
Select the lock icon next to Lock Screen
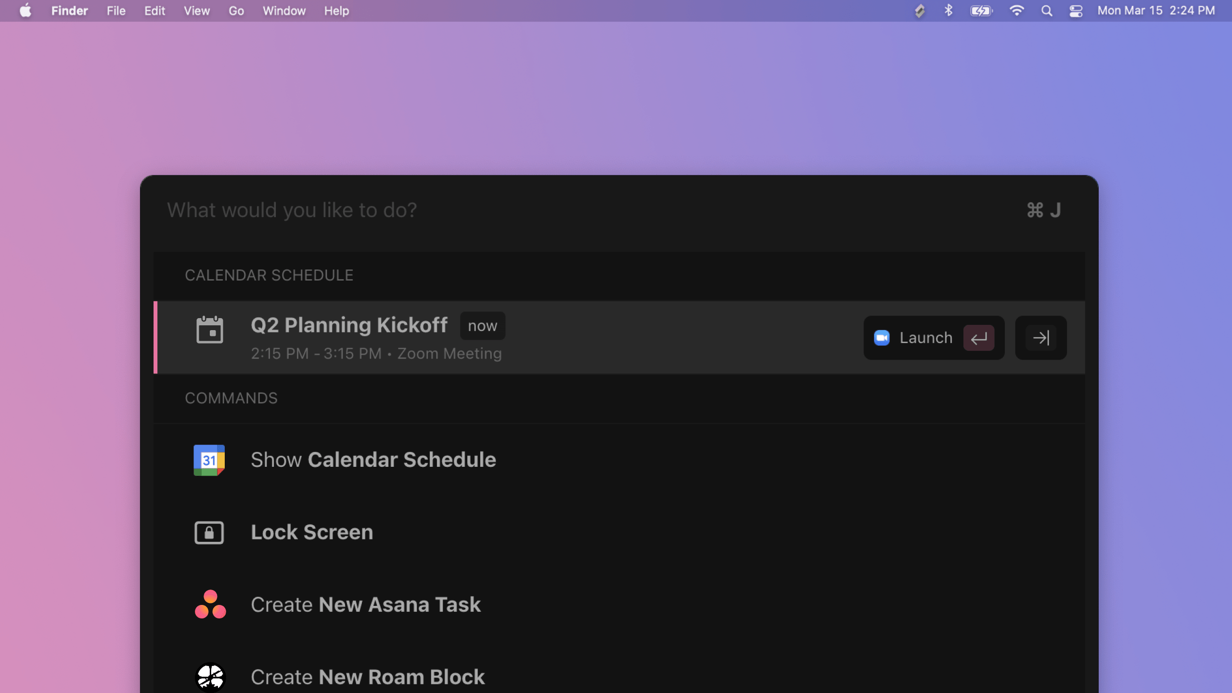(x=209, y=532)
